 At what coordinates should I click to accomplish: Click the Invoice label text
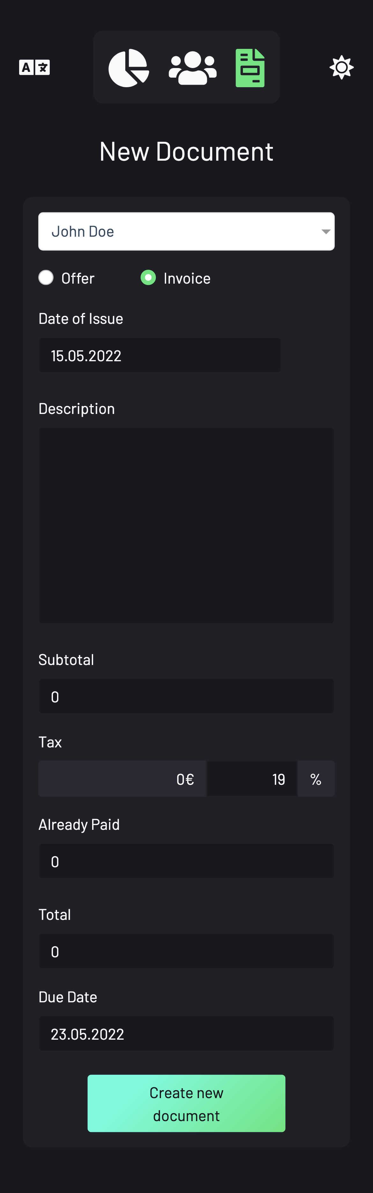click(187, 278)
